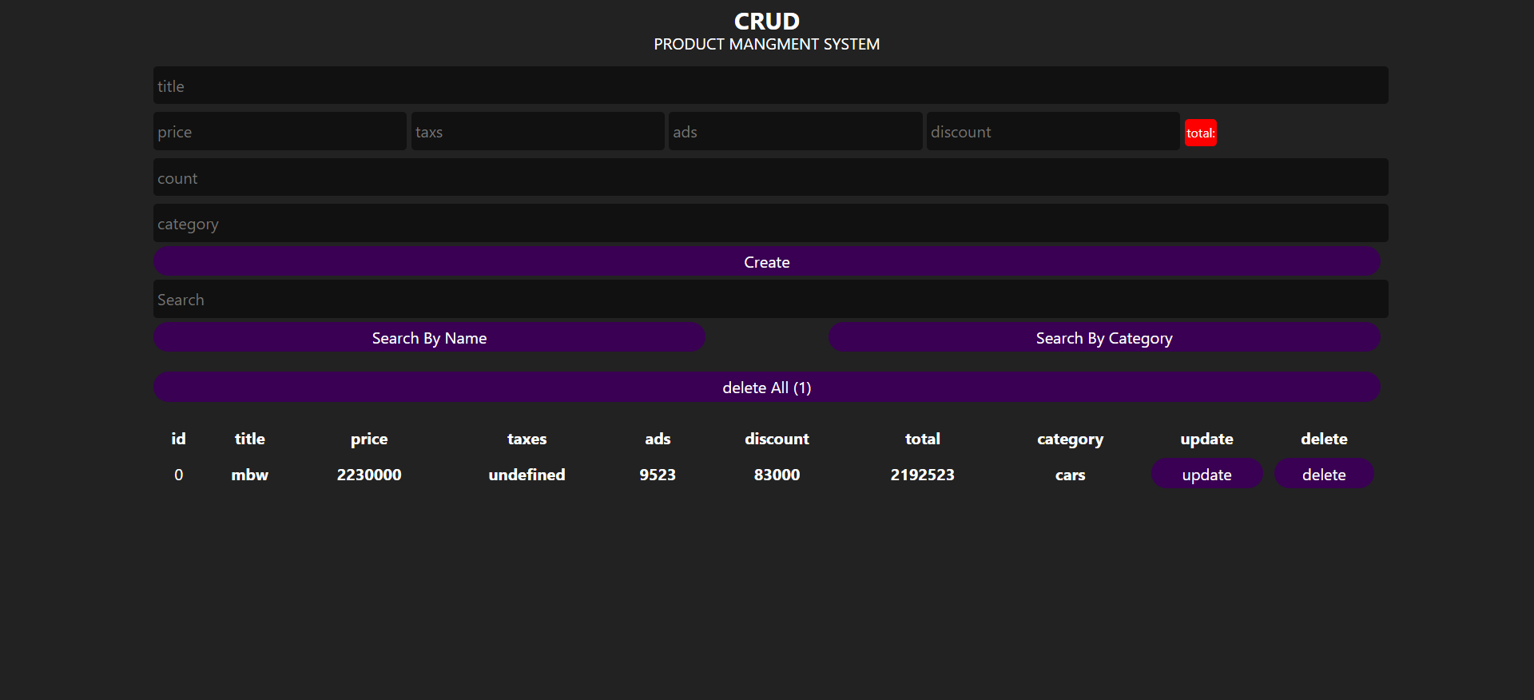Image resolution: width=1534 pixels, height=700 pixels.
Task: Click the cars category cell
Action: point(1070,475)
